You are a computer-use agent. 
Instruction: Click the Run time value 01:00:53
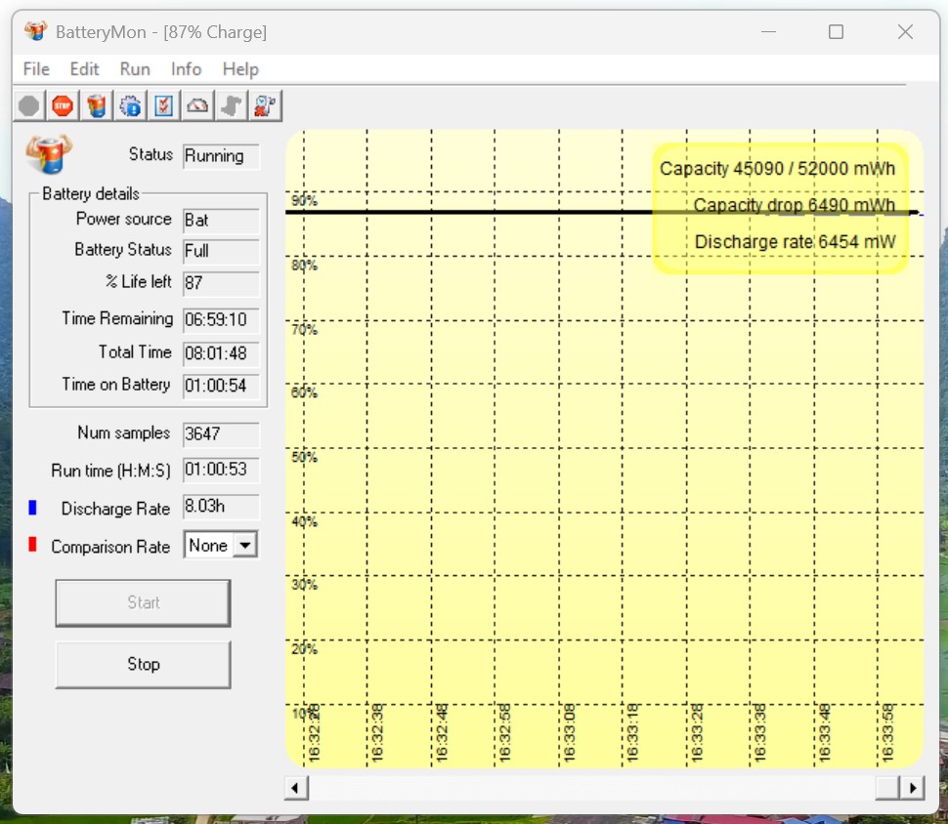[221, 470]
